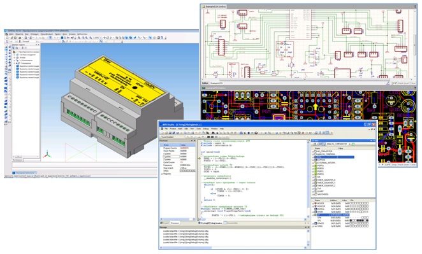Toggle the first bit box of MCUCR
This screenshot has width=422, height=254.
351,203
